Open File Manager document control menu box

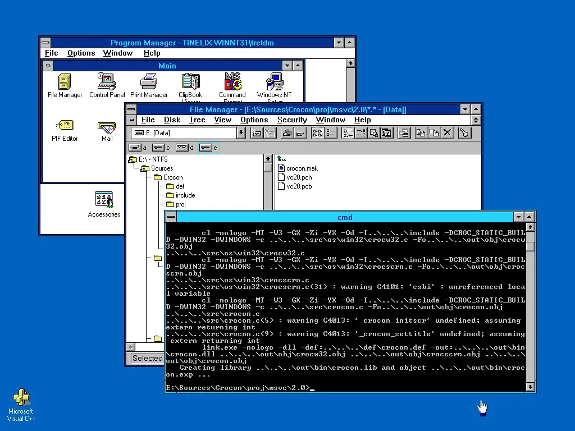[x=131, y=120]
